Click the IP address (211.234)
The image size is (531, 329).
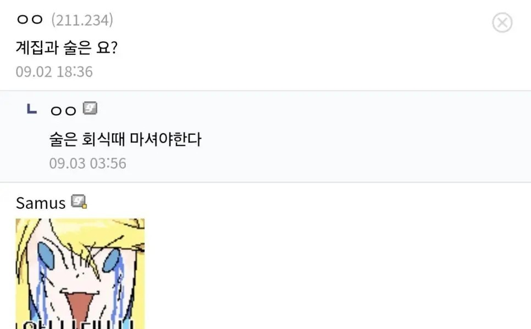tap(82, 20)
